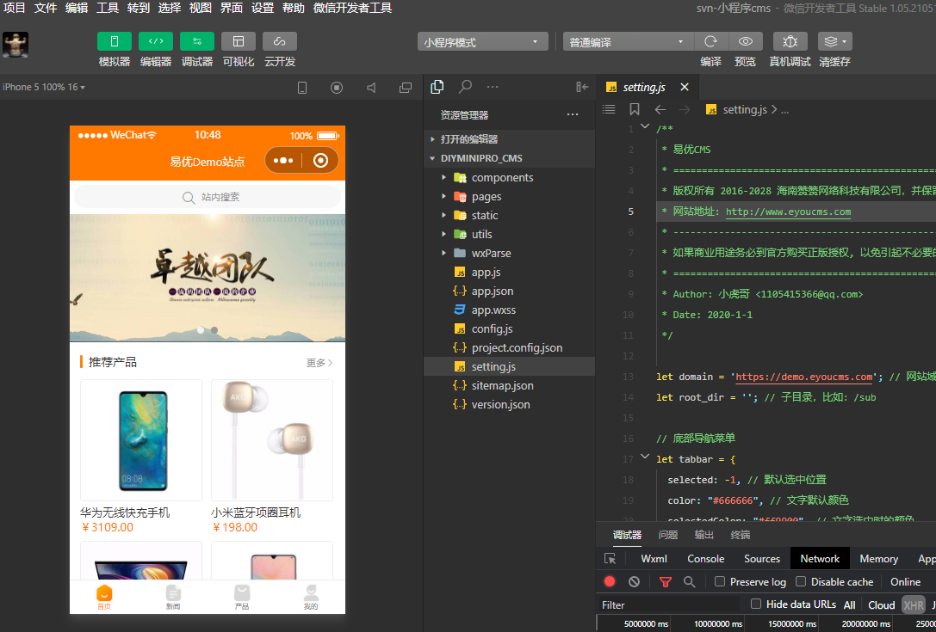Clear the network log icon

(634, 581)
